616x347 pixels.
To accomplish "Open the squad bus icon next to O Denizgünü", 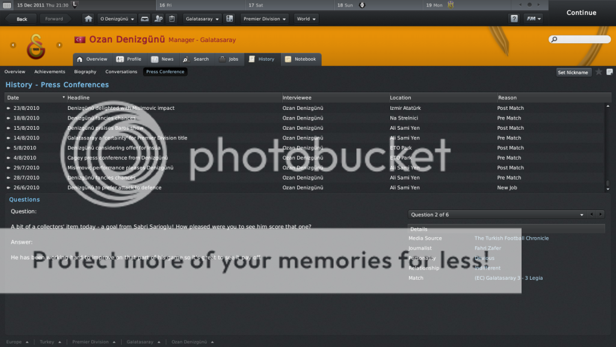I will tap(144, 19).
